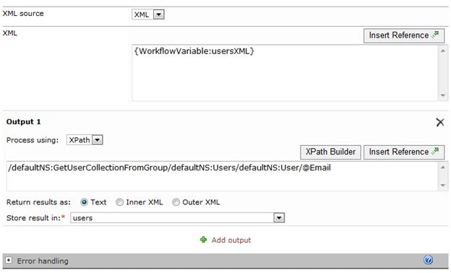Click into the XML text area with usersXML
This screenshot has width=451, height=273.
[x=285, y=73]
